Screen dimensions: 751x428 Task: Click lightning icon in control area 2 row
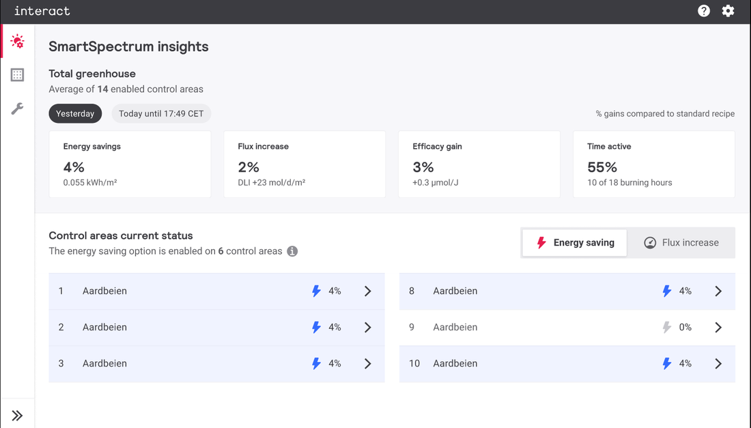(x=316, y=328)
